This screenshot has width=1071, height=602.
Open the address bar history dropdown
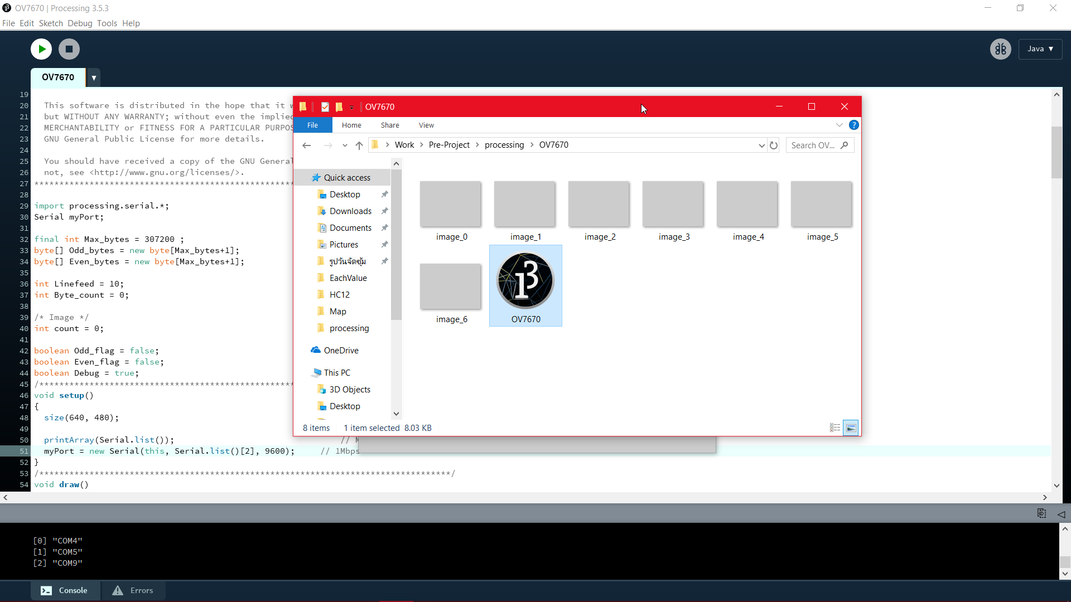tap(761, 145)
